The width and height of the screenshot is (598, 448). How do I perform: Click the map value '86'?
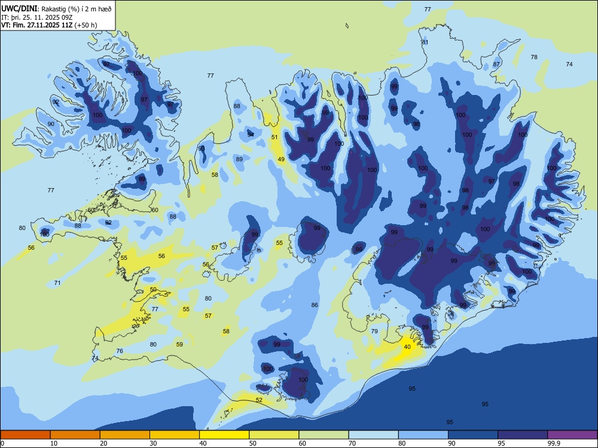(315, 305)
